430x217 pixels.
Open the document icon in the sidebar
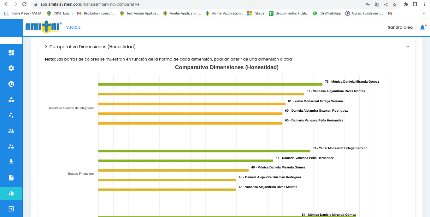(x=11, y=178)
